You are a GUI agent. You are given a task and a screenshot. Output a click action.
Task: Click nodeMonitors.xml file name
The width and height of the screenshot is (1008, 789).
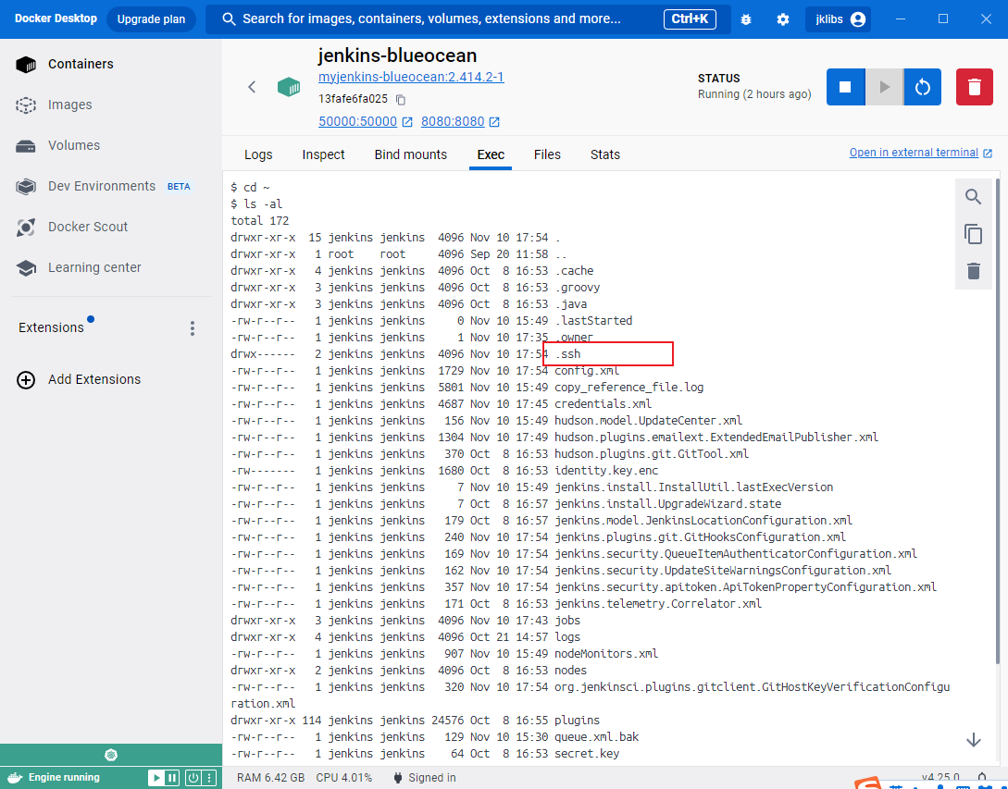(606, 653)
